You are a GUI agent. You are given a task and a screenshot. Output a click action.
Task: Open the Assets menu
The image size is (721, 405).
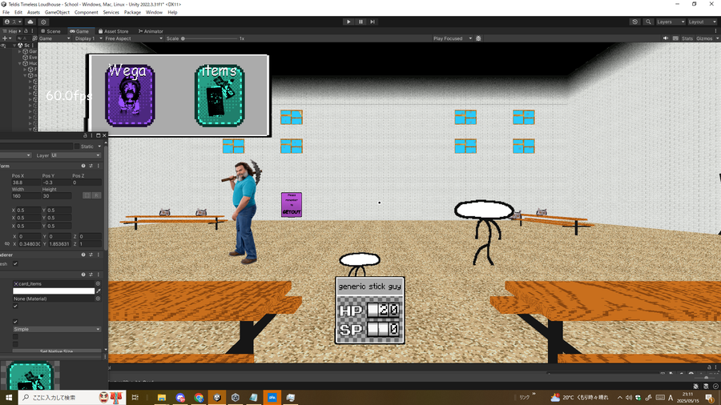[34, 12]
